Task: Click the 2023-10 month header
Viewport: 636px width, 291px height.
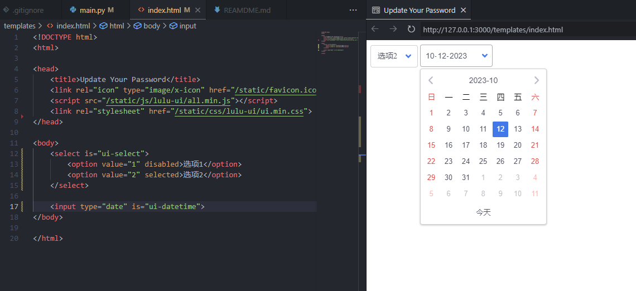Action: coord(483,80)
